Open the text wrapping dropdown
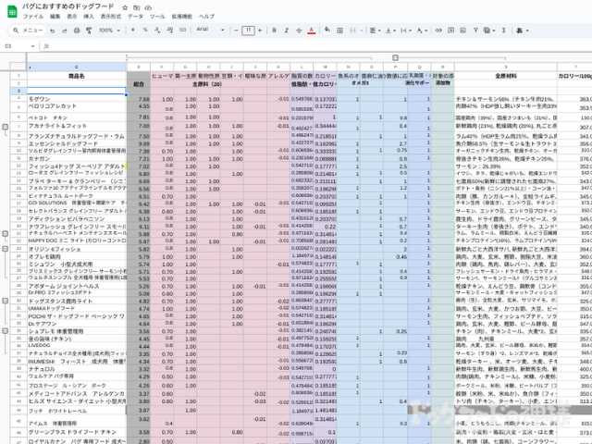The height and width of the screenshot is (444, 592). [x=406, y=31]
